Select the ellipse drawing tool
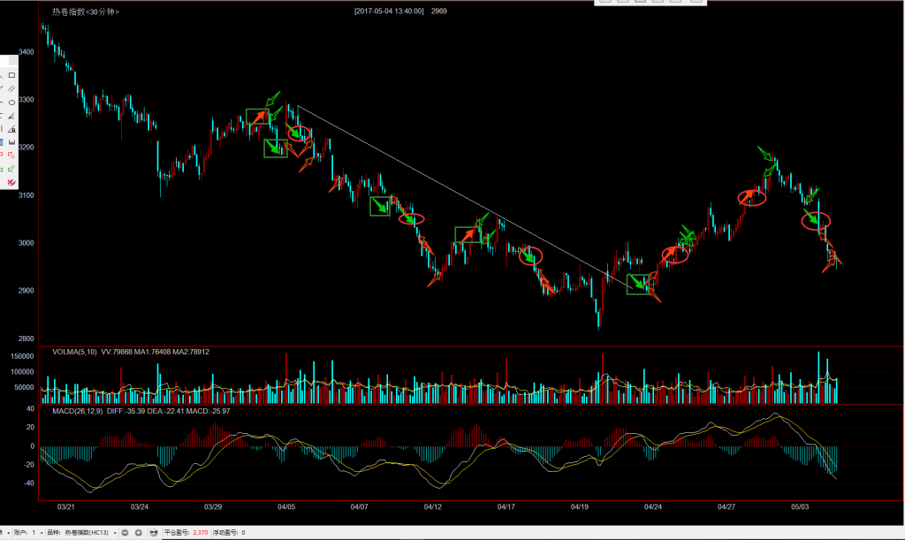The height and width of the screenshot is (540, 905). (x=11, y=102)
